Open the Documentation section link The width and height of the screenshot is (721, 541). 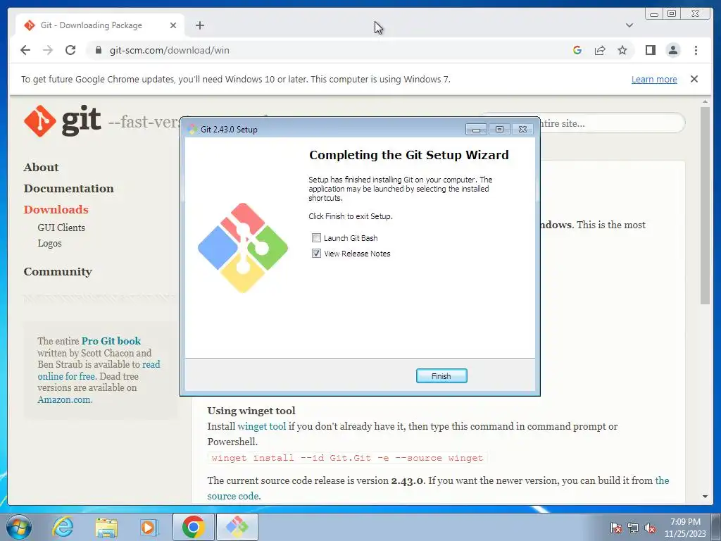[x=68, y=189]
